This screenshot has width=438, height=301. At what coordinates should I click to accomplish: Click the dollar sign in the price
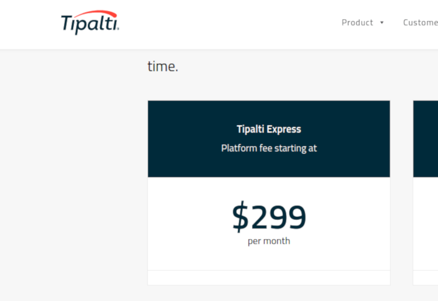[x=240, y=217]
